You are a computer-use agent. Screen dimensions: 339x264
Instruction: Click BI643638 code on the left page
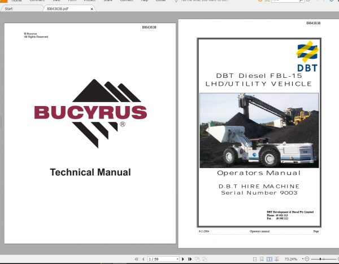[x=149, y=27]
